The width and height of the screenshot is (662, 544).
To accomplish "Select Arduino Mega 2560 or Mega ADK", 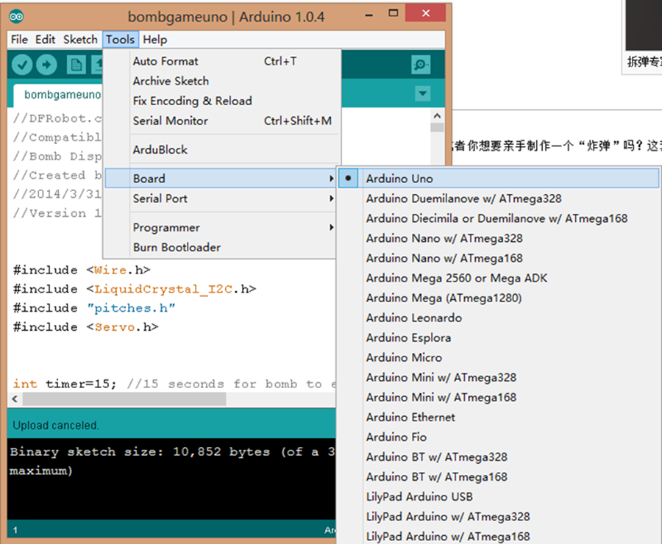I will 499,278.
